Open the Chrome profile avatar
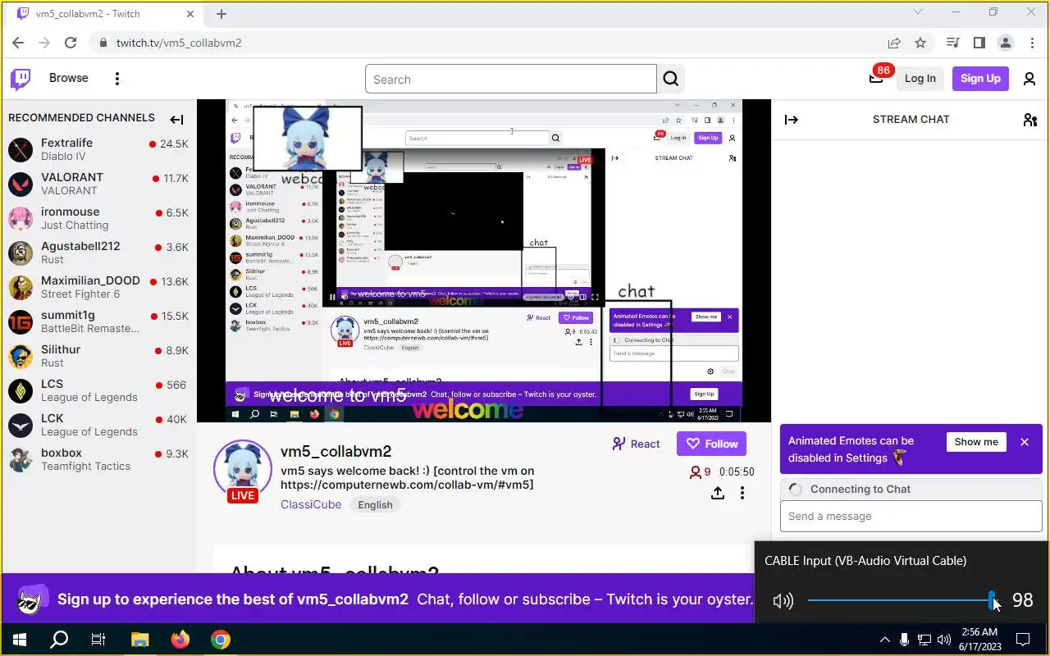The width and height of the screenshot is (1050, 656). [x=1006, y=43]
